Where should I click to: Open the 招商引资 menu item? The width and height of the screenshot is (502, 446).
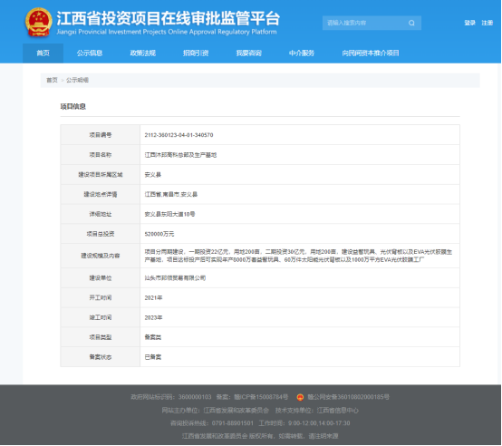tap(196, 53)
